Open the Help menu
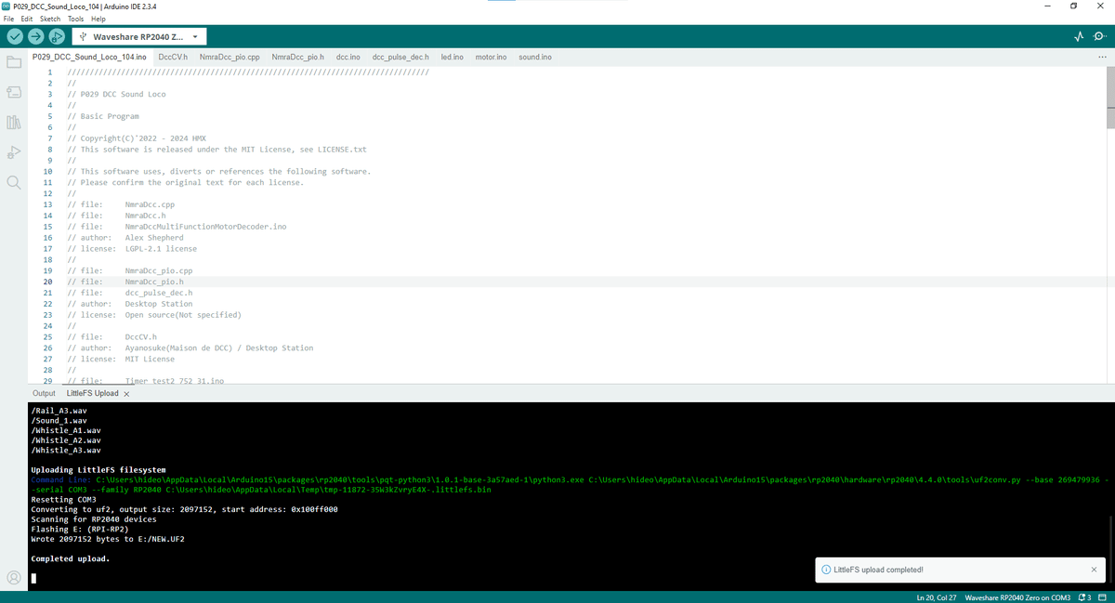Screen dimensions: 1115x603 click(x=98, y=19)
